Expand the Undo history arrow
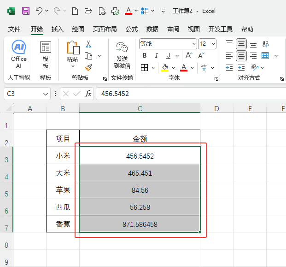286x267 pixels. [x=47, y=11]
